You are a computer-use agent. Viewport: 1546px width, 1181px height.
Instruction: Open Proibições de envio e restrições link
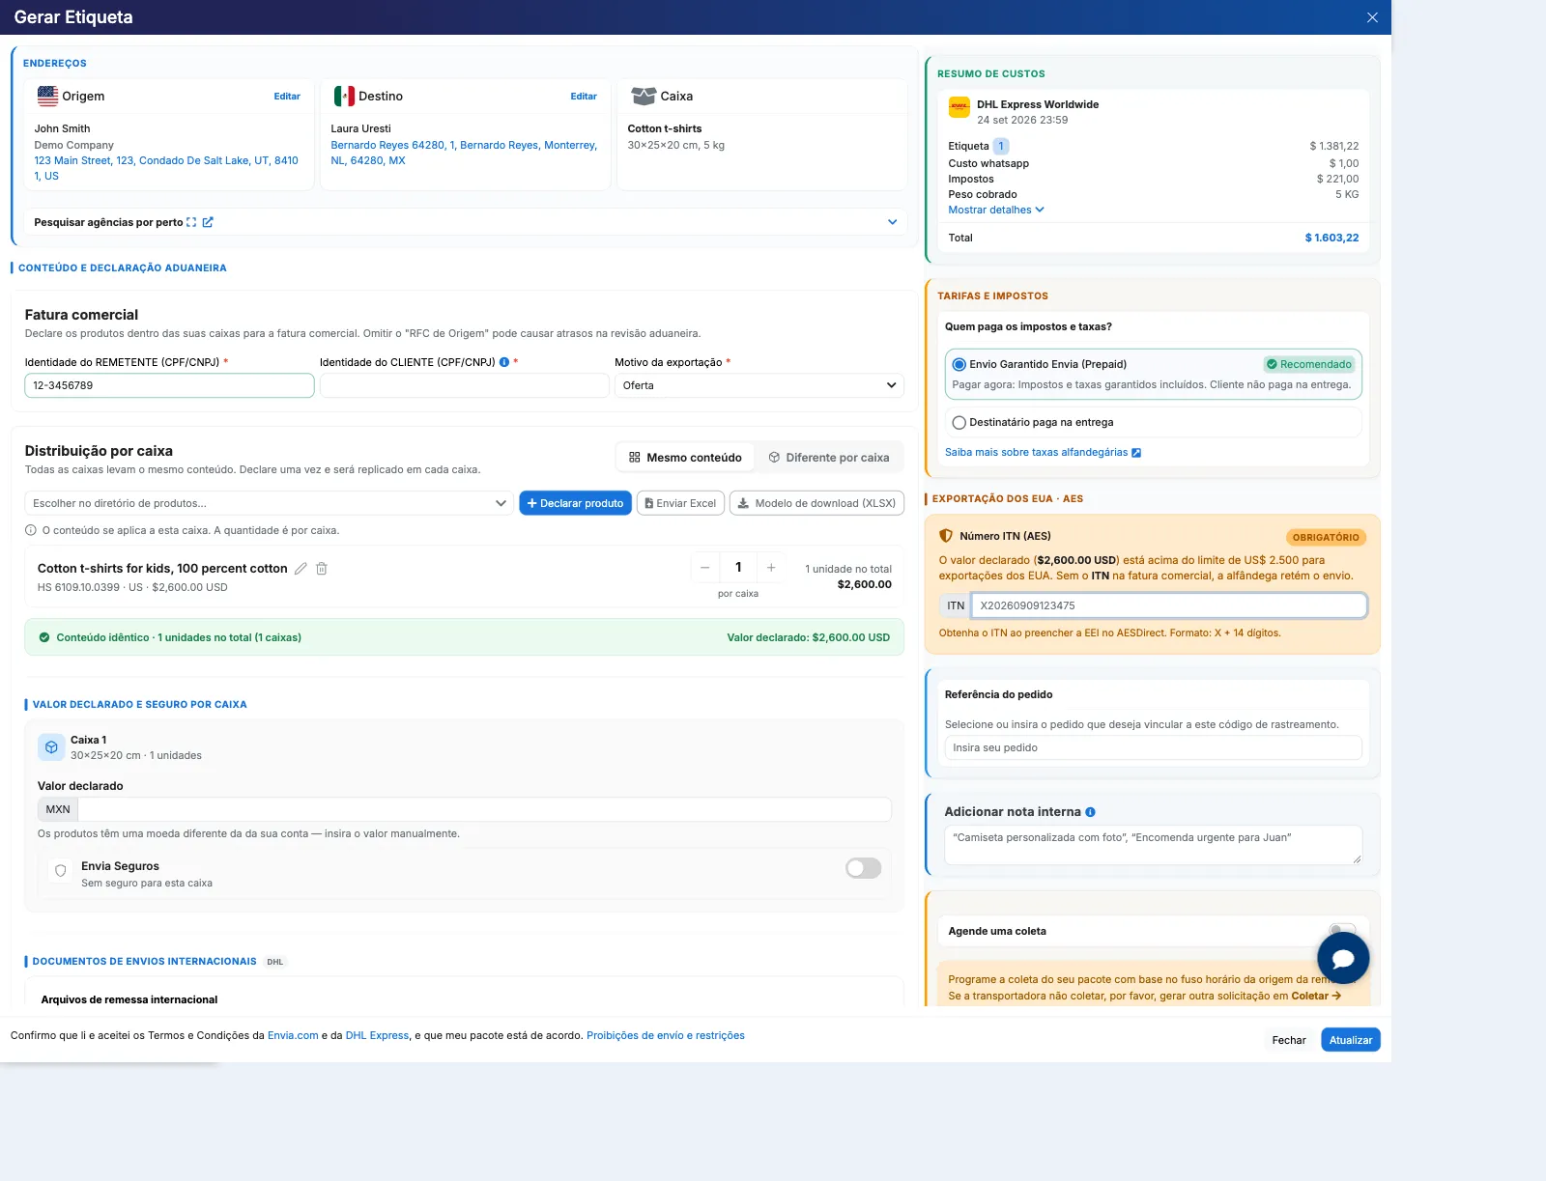666,1035
